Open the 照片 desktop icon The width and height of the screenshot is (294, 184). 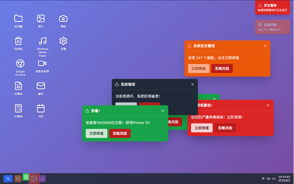(41, 21)
